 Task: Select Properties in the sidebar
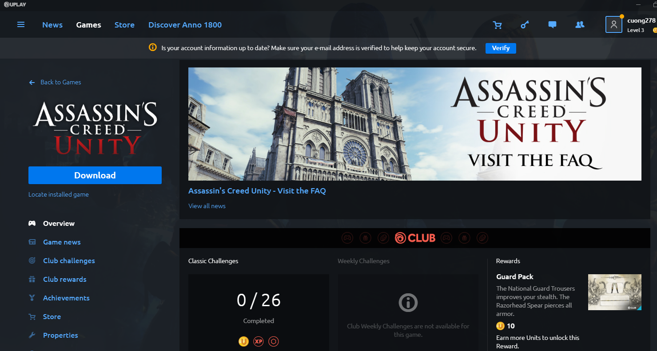pyautogui.click(x=60, y=335)
